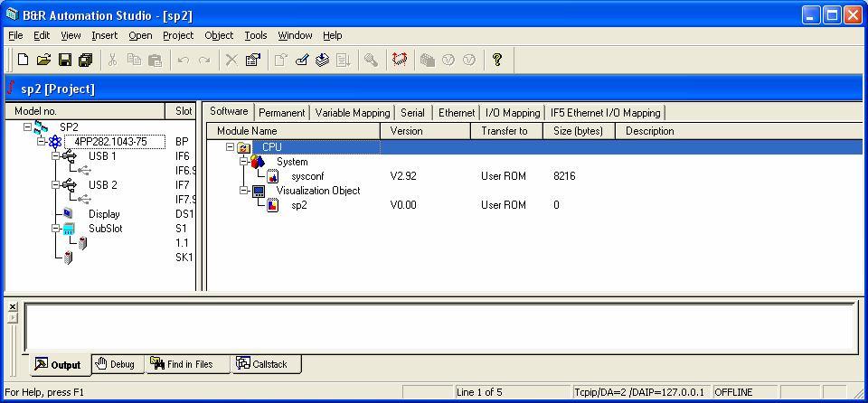Open the Tools menu
The width and height of the screenshot is (868, 403).
click(256, 35)
